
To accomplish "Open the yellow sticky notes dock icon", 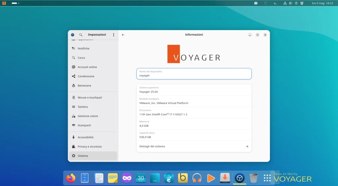I will click(113, 178).
